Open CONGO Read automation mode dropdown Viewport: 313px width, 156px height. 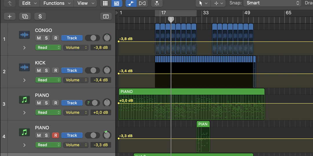(x=48, y=48)
